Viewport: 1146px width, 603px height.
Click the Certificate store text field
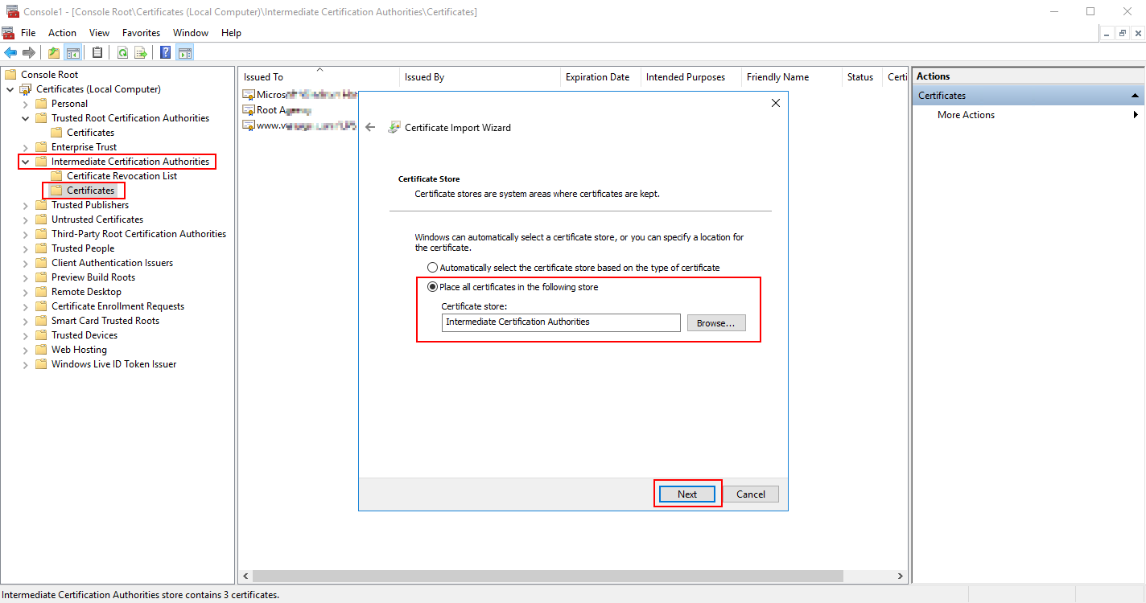[x=561, y=322]
